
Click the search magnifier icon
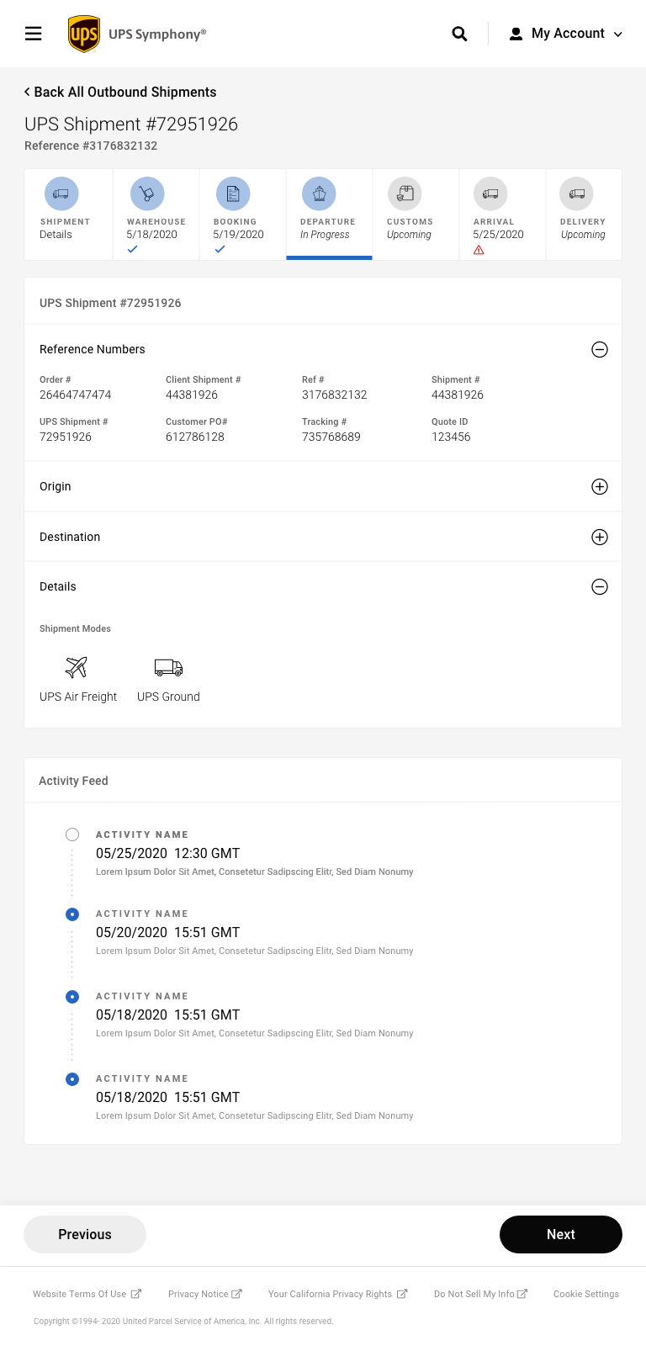pyautogui.click(x=459, y=34)
